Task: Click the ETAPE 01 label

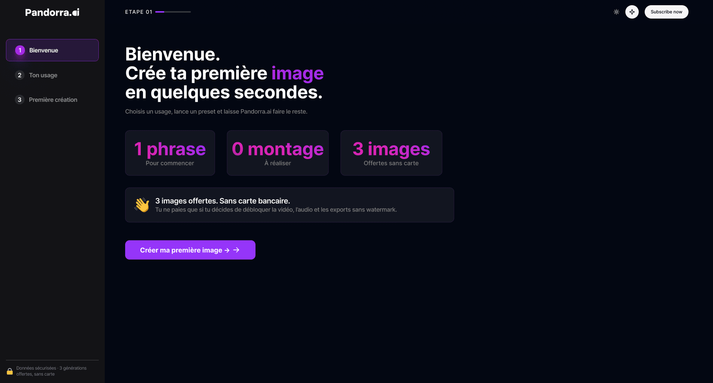Action: click(x=139, y=12)
